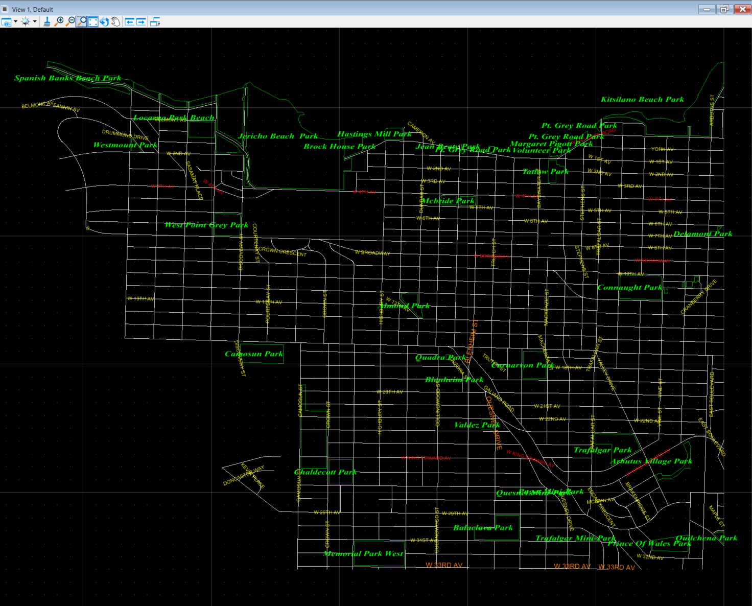Click the Kitsilano Beach Park label
The height and width of the screenshot is (606, 752).
[x=643, y=99]
